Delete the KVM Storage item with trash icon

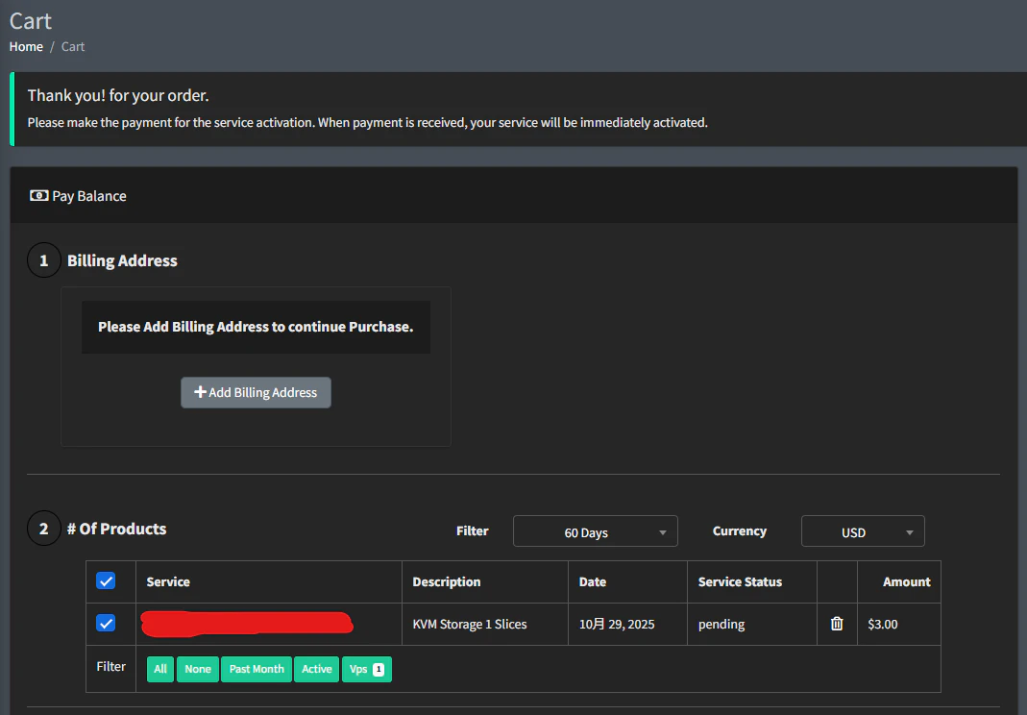point(836,624)
